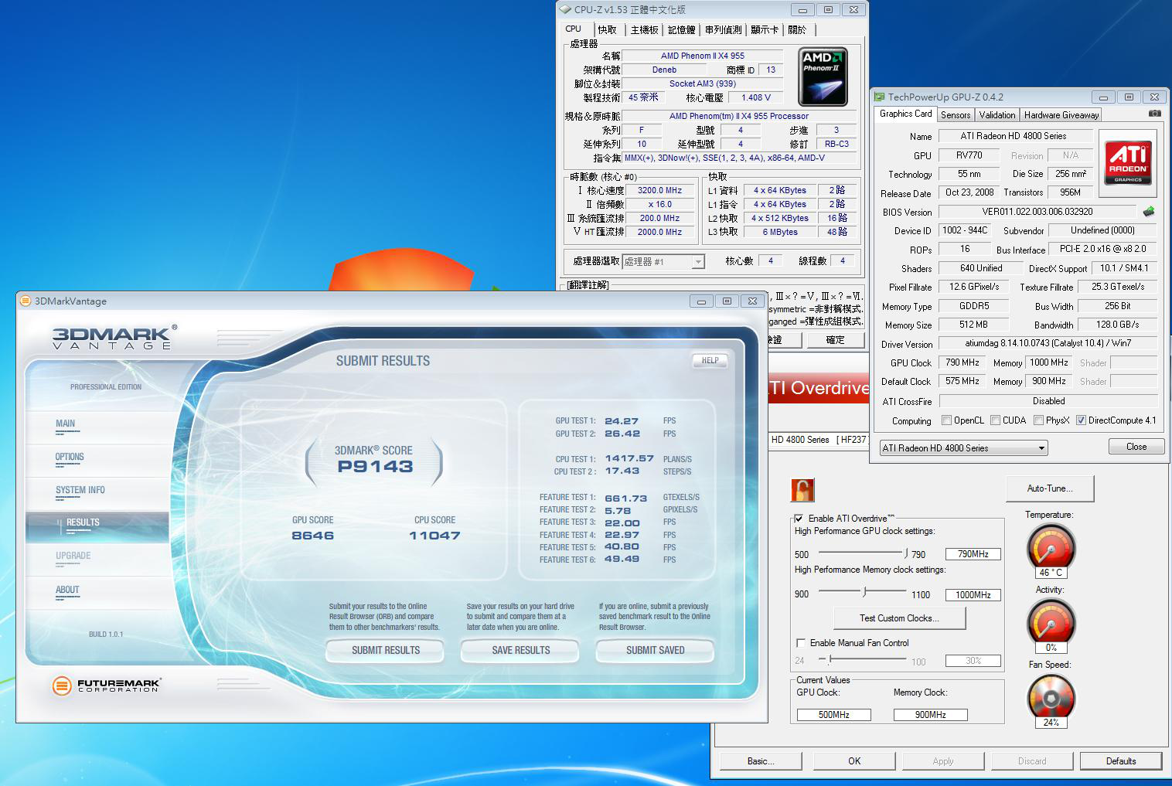The image size is (1172, 786).
Task: Click the Auto-Tune... button
Action: tap(1049, 488)
